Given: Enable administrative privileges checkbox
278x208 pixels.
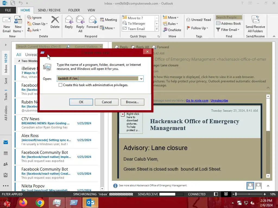Looking at the screenshot, I should click(61, 85).
